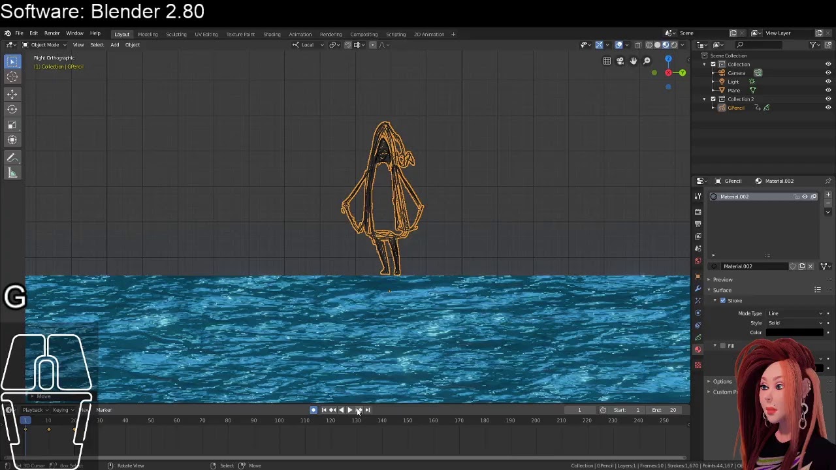Click the zoom view magnifier icon

[647, 61]
